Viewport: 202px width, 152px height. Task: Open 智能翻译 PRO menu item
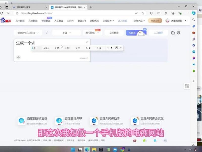pyautogui.click(x=46, y=21)
